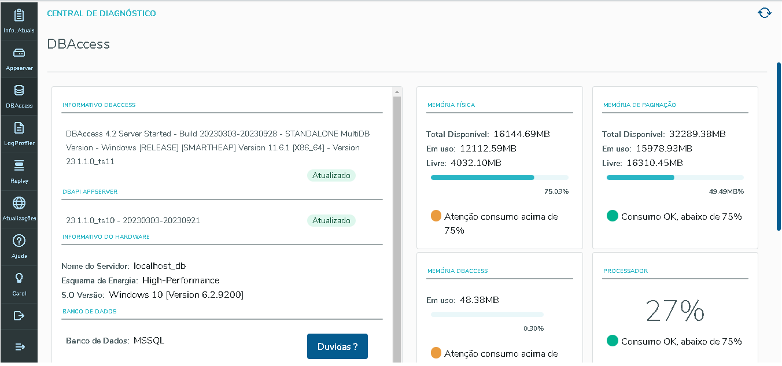Click the 75.03% usage label
The height and width of the screenshot is (366, 782).
556,191
